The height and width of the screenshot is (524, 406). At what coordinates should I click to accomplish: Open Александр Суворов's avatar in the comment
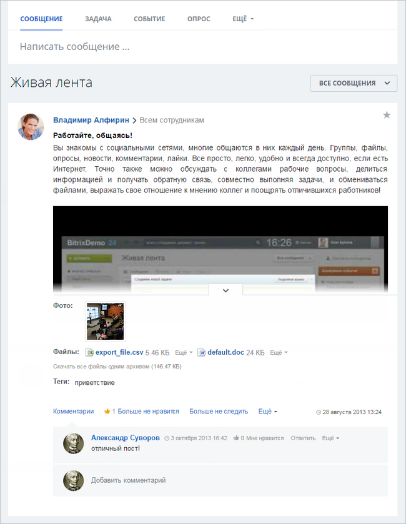pos(73,443)
